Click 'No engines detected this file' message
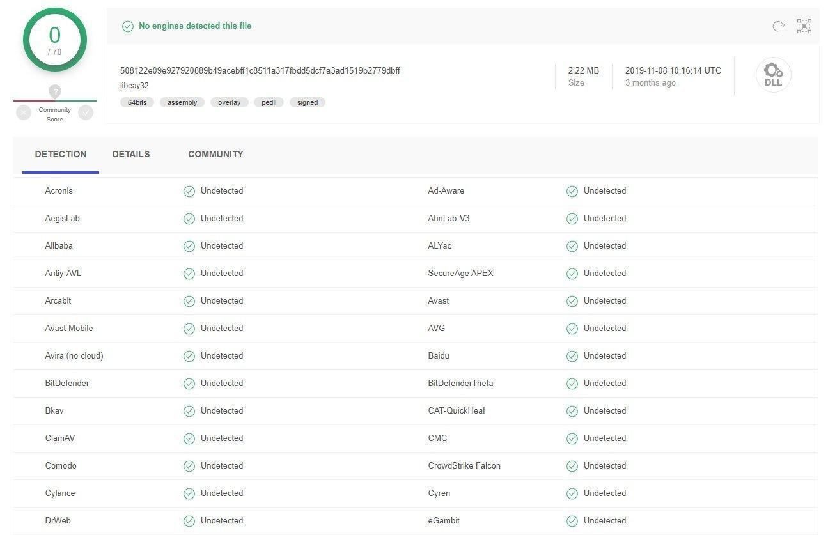828x535 pixels. point(195,26)
